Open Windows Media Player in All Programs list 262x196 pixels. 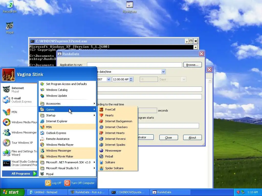pos(68,145)
